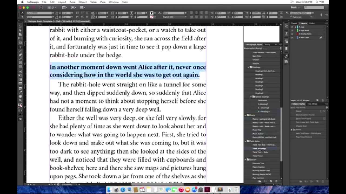The width and height of the screenshot is (346, 194).
Task: Switch to the Text Wrap tab
Action: pyautogui.click(x=312, y=104)
